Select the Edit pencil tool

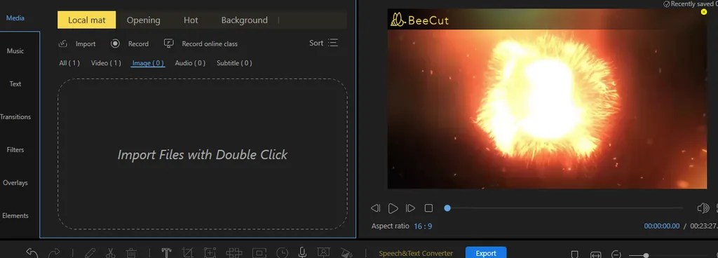coord(90,253)
